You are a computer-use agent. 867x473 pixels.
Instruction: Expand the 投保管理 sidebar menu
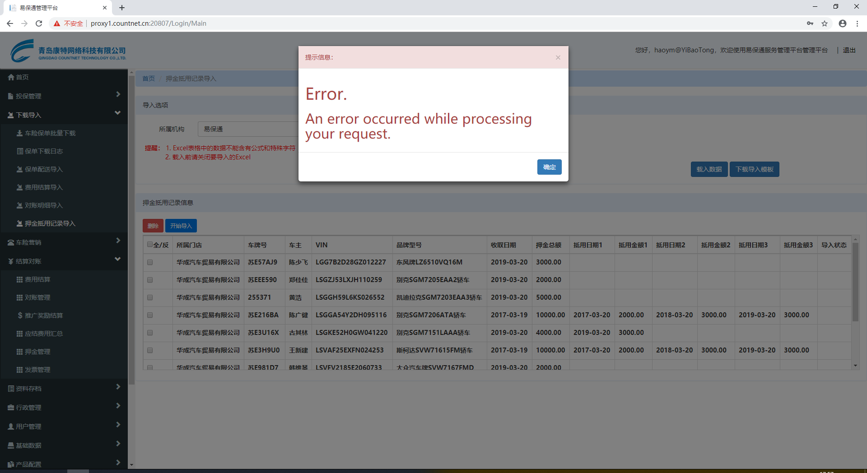coord(64,96)
